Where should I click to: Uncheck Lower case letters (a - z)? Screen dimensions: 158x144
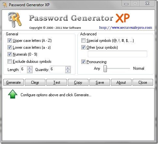pyautogui.click(x=9, y=47)
